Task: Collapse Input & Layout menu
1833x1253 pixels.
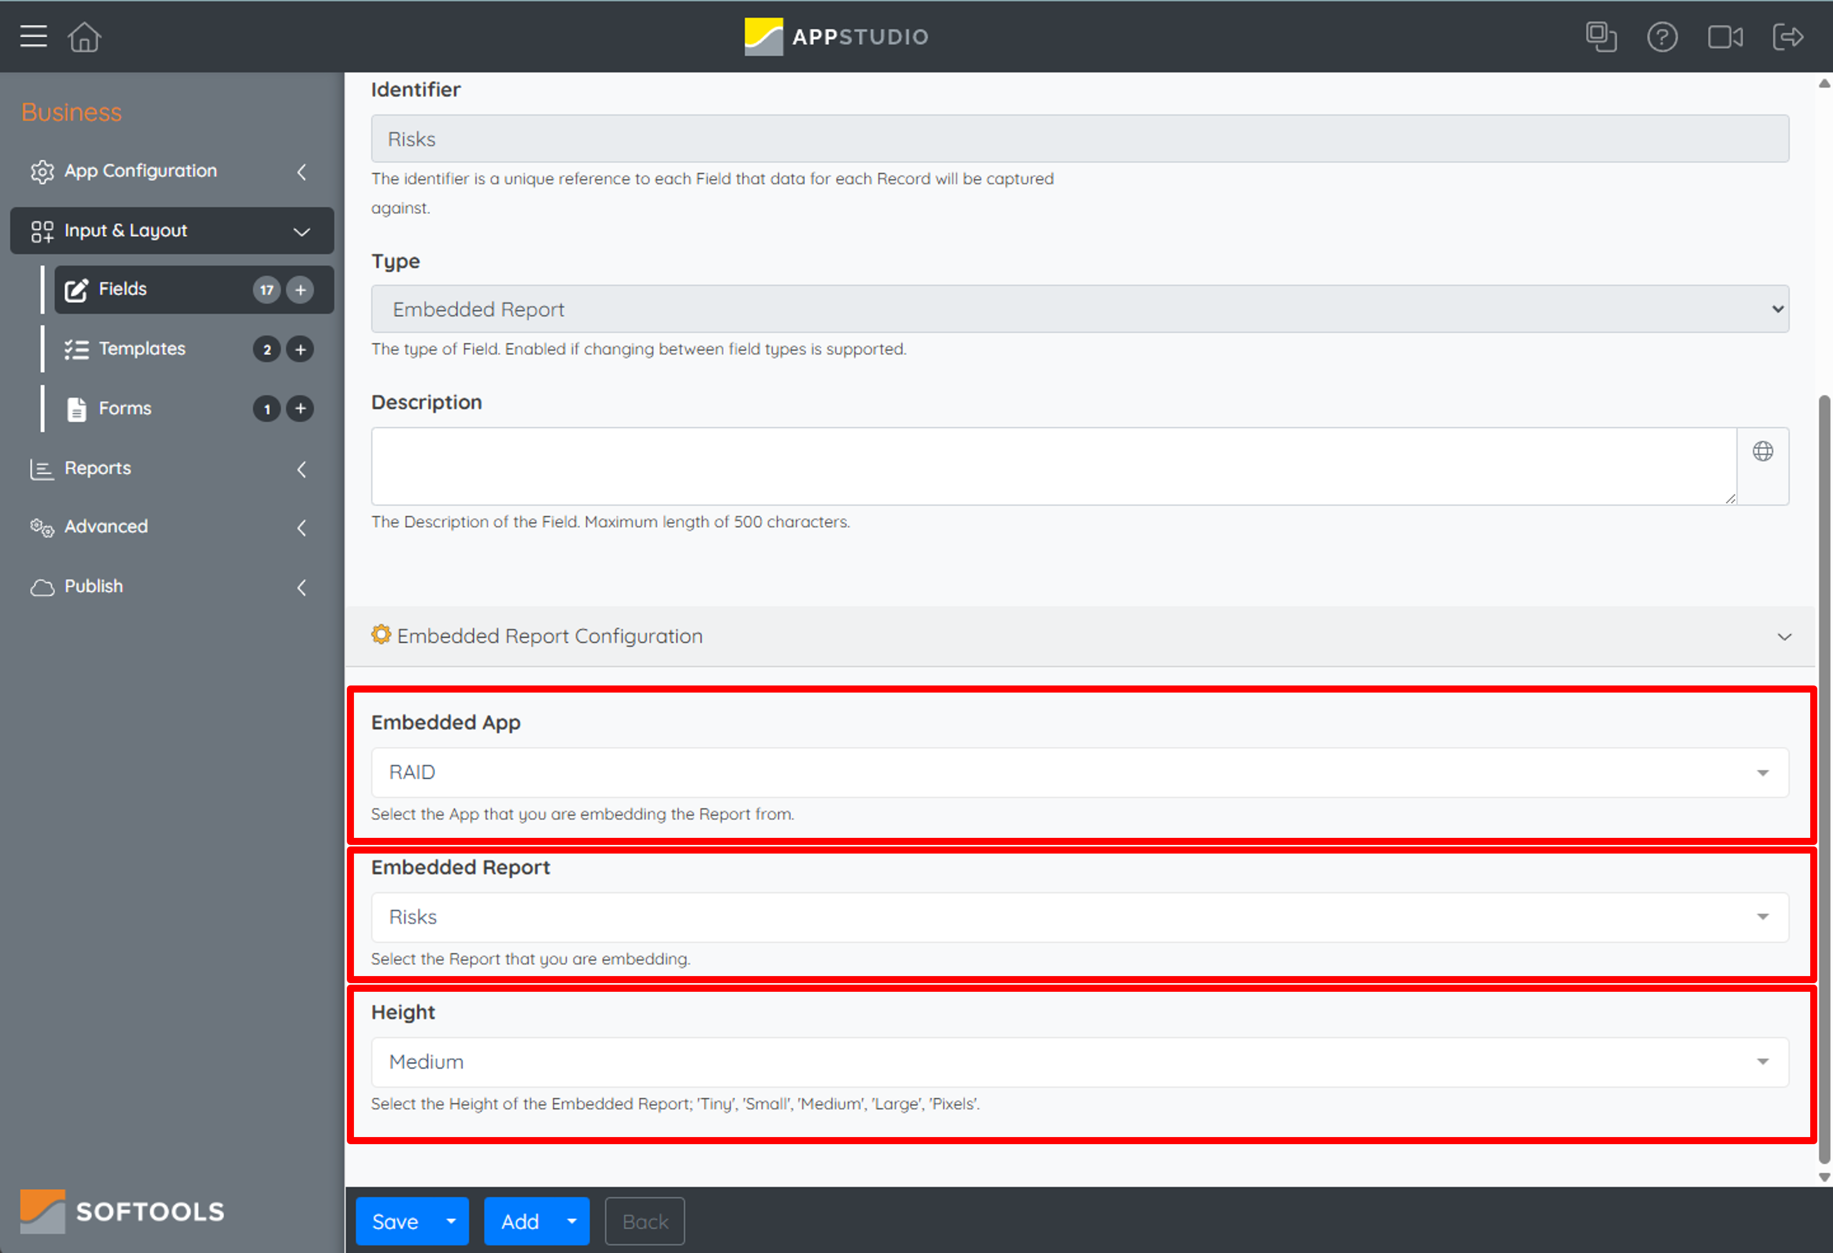Action: [171, 231]
